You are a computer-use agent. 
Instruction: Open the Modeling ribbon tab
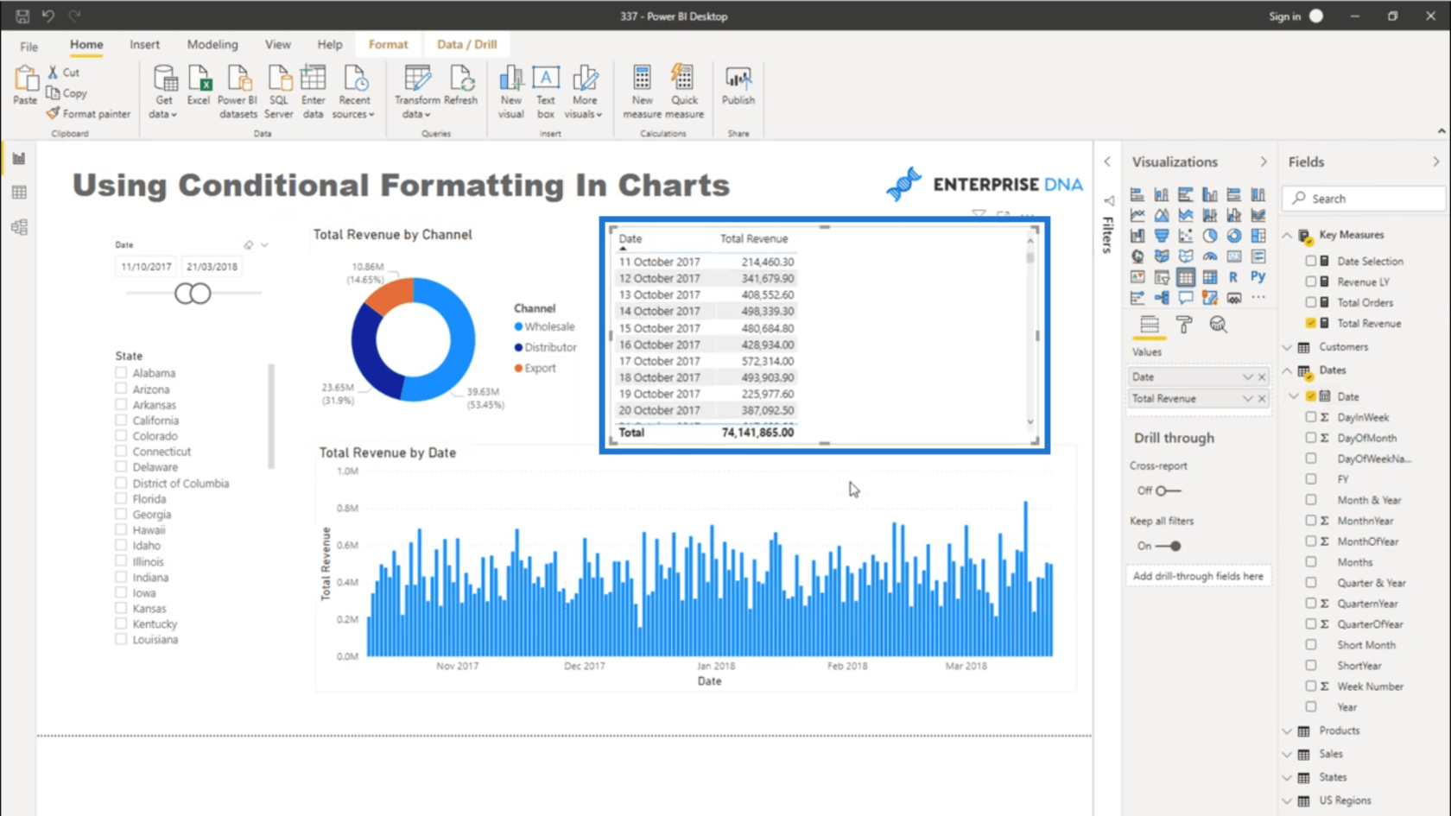pos(212,44)
